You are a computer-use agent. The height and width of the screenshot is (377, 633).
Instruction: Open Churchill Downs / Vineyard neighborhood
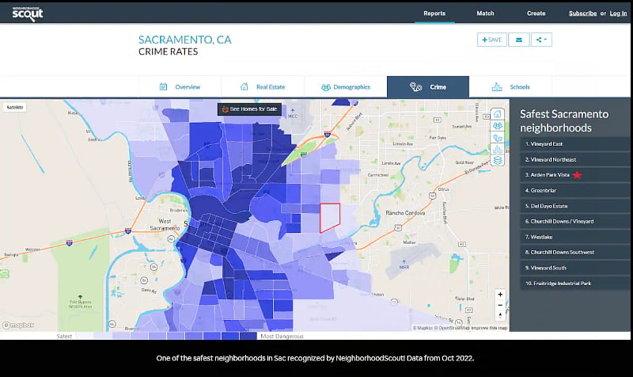[x=575, y=222]
